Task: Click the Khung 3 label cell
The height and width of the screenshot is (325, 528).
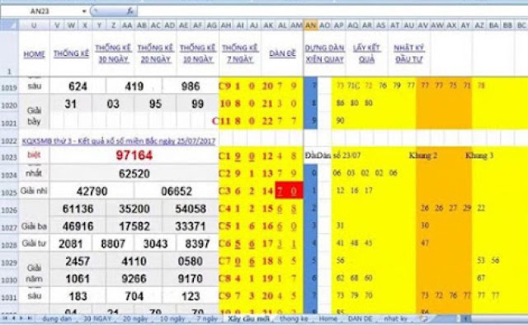Action: [x=479, y=156]
